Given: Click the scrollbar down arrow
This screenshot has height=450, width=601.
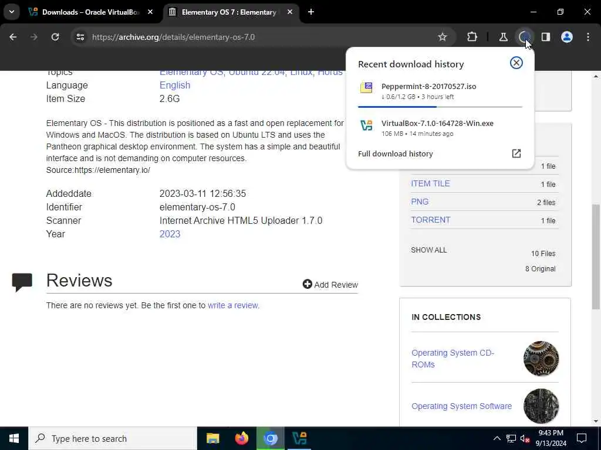Looking at the screenshot, I should pyautogui.click(x=596, y=421).
